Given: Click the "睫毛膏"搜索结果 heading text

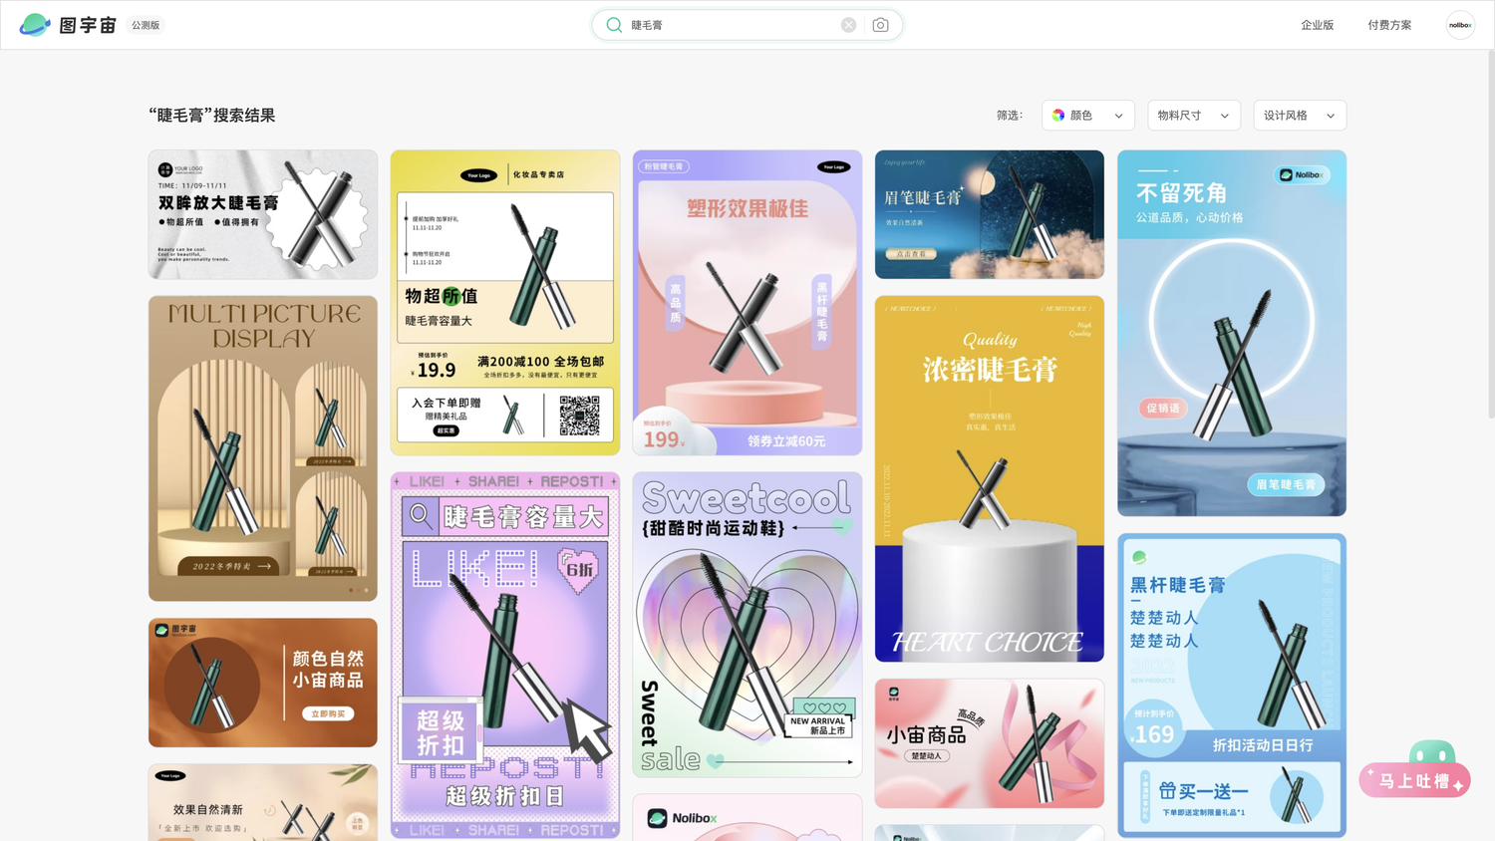Looking at the screenshot, I should [211, 116].
